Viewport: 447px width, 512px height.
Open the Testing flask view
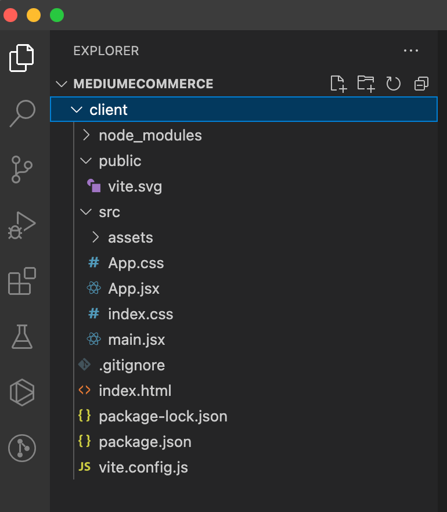point(22,337)
